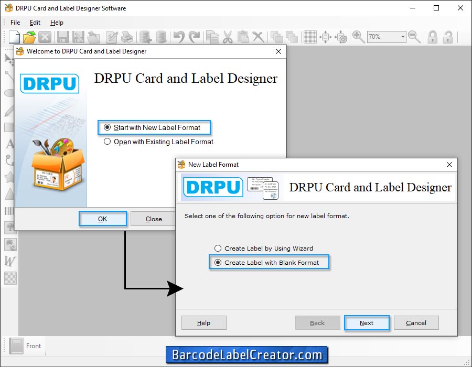Click the Save As floppy-with-pencil toolbar icon
Image resolution: width=472 pixels, height=367 pixels.
pyautogui.click(x=78, y=37)
